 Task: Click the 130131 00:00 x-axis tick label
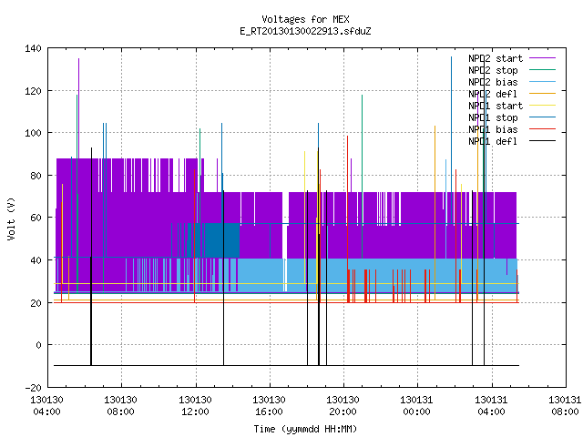point(416,406)
